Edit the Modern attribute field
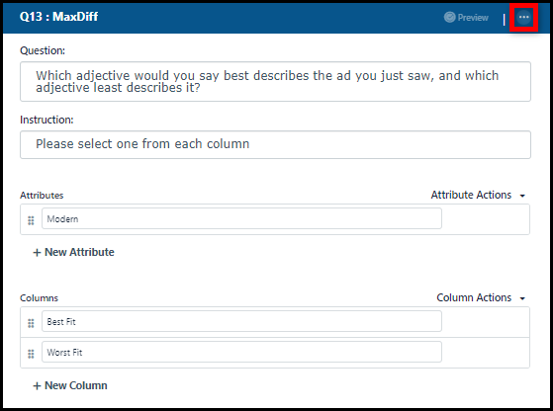 (241, 218)
